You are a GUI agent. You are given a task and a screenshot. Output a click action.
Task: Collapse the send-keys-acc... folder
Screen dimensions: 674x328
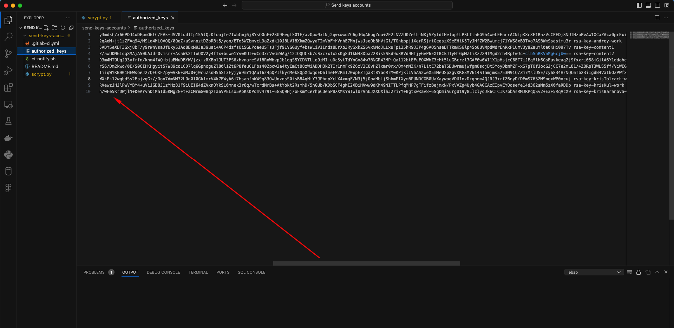pyautogui.click(x=25, y=35)
